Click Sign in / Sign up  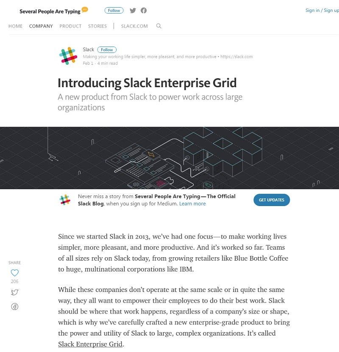click(322, 10)
